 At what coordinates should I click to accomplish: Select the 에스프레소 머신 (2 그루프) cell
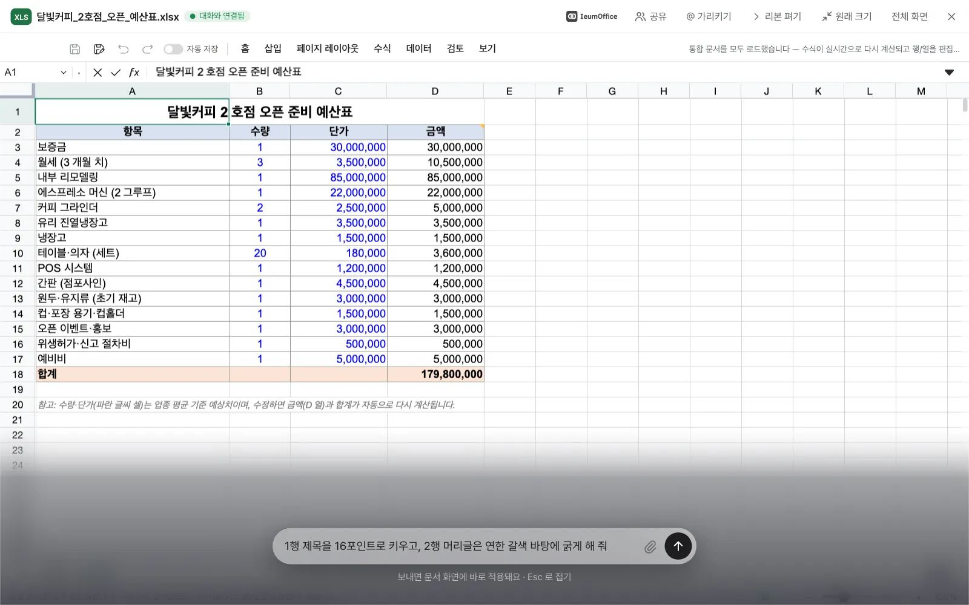(133, 192)
